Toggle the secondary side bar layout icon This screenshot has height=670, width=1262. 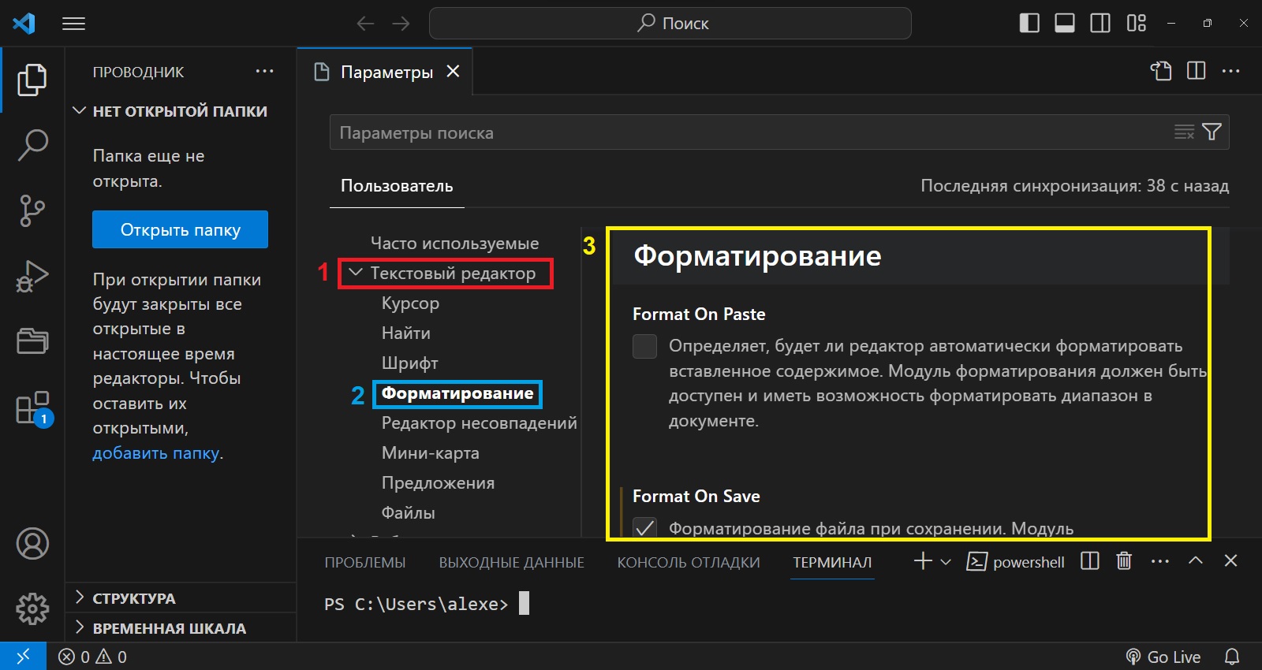click(x=1100, y=24)
